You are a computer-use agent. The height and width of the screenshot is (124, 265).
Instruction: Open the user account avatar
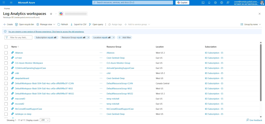pos(262,3)
